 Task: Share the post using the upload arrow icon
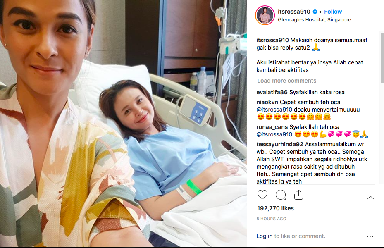click(298, 195)
